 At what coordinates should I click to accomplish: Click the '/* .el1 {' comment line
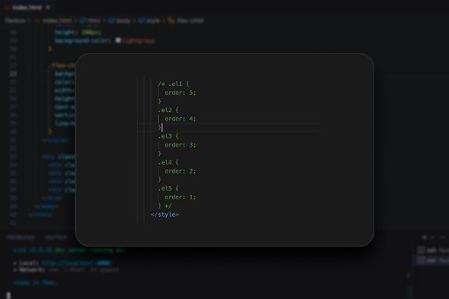tap(174, 84)
